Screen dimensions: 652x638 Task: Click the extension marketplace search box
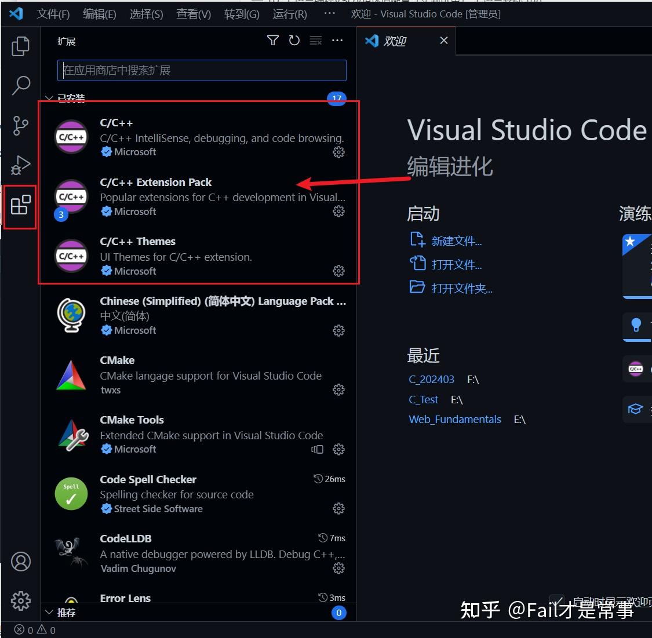coord(201,70)
